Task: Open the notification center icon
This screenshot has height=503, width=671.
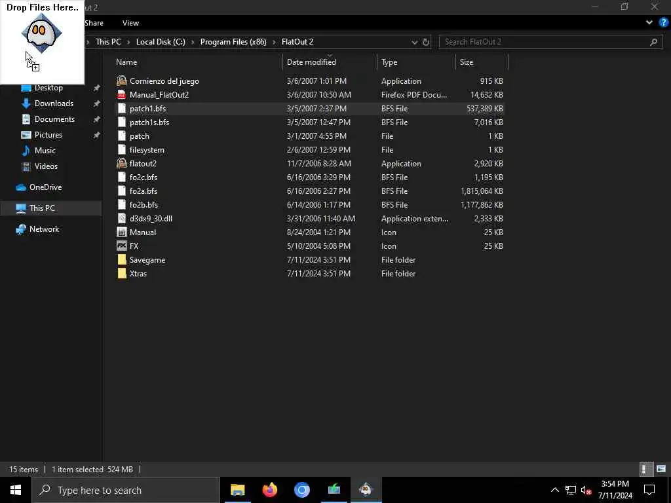Action: (x=649, y=490)
